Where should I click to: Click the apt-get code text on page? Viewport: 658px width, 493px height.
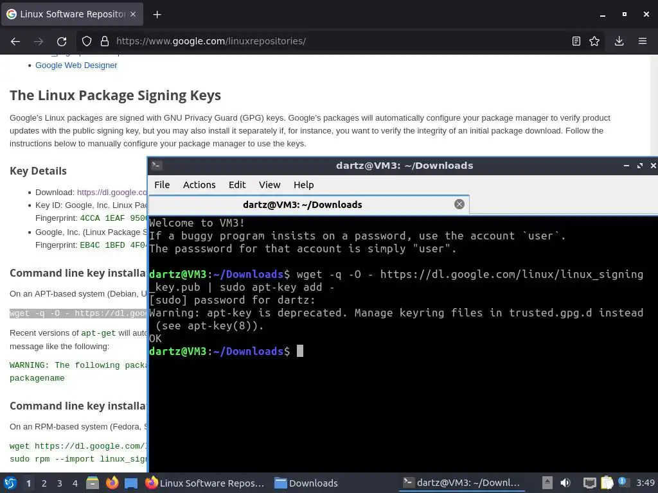[98, 333]
